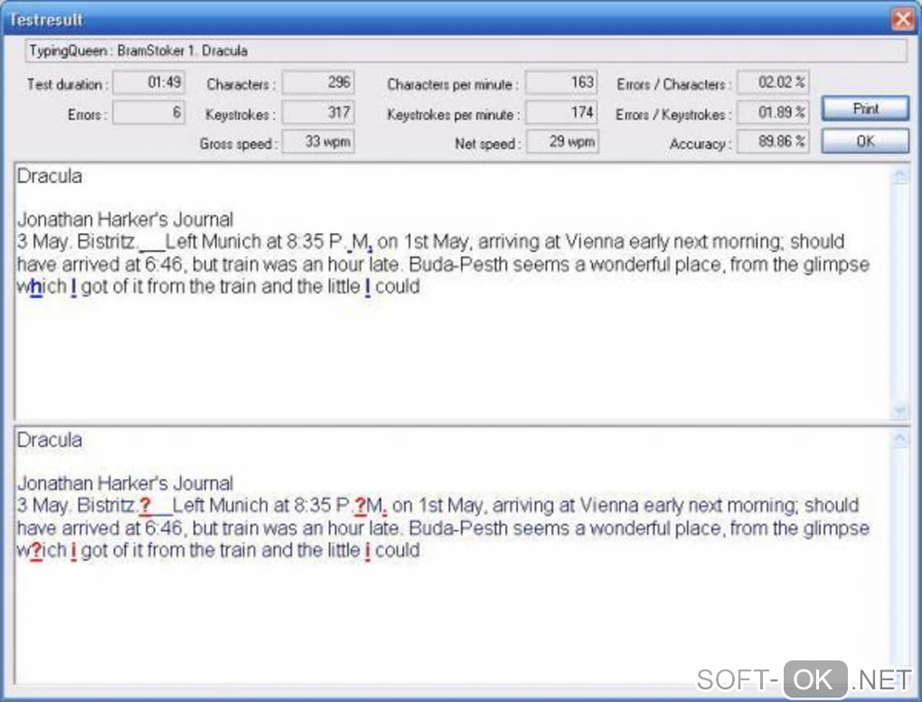
Task: Click the OK button
Action: (865, 141)
